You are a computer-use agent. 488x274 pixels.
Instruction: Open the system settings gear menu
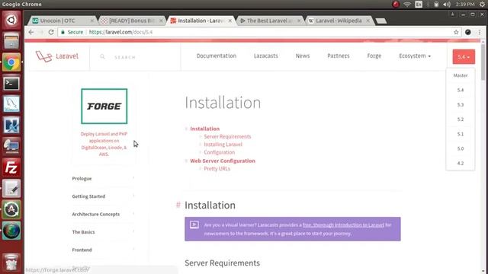(482, 5)
